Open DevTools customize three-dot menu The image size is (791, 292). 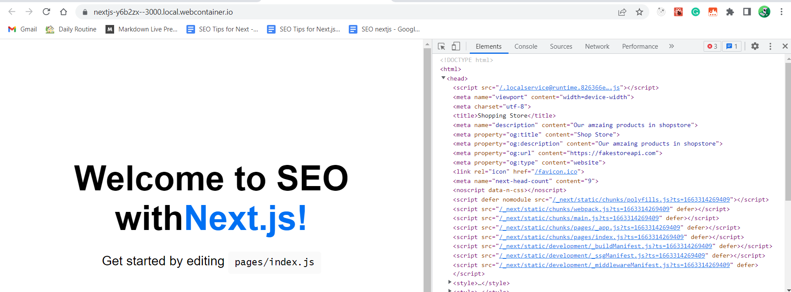tap(770, 46)
